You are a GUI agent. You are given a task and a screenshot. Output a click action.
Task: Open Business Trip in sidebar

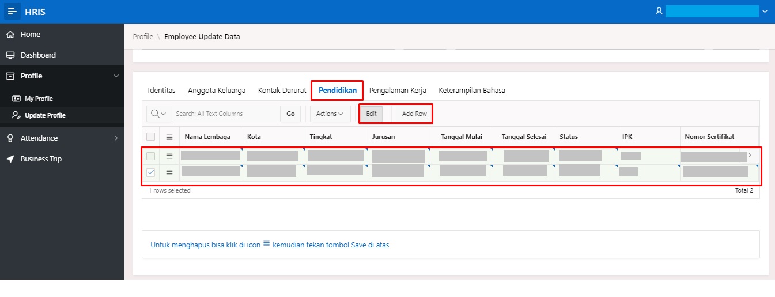(41, 159)
